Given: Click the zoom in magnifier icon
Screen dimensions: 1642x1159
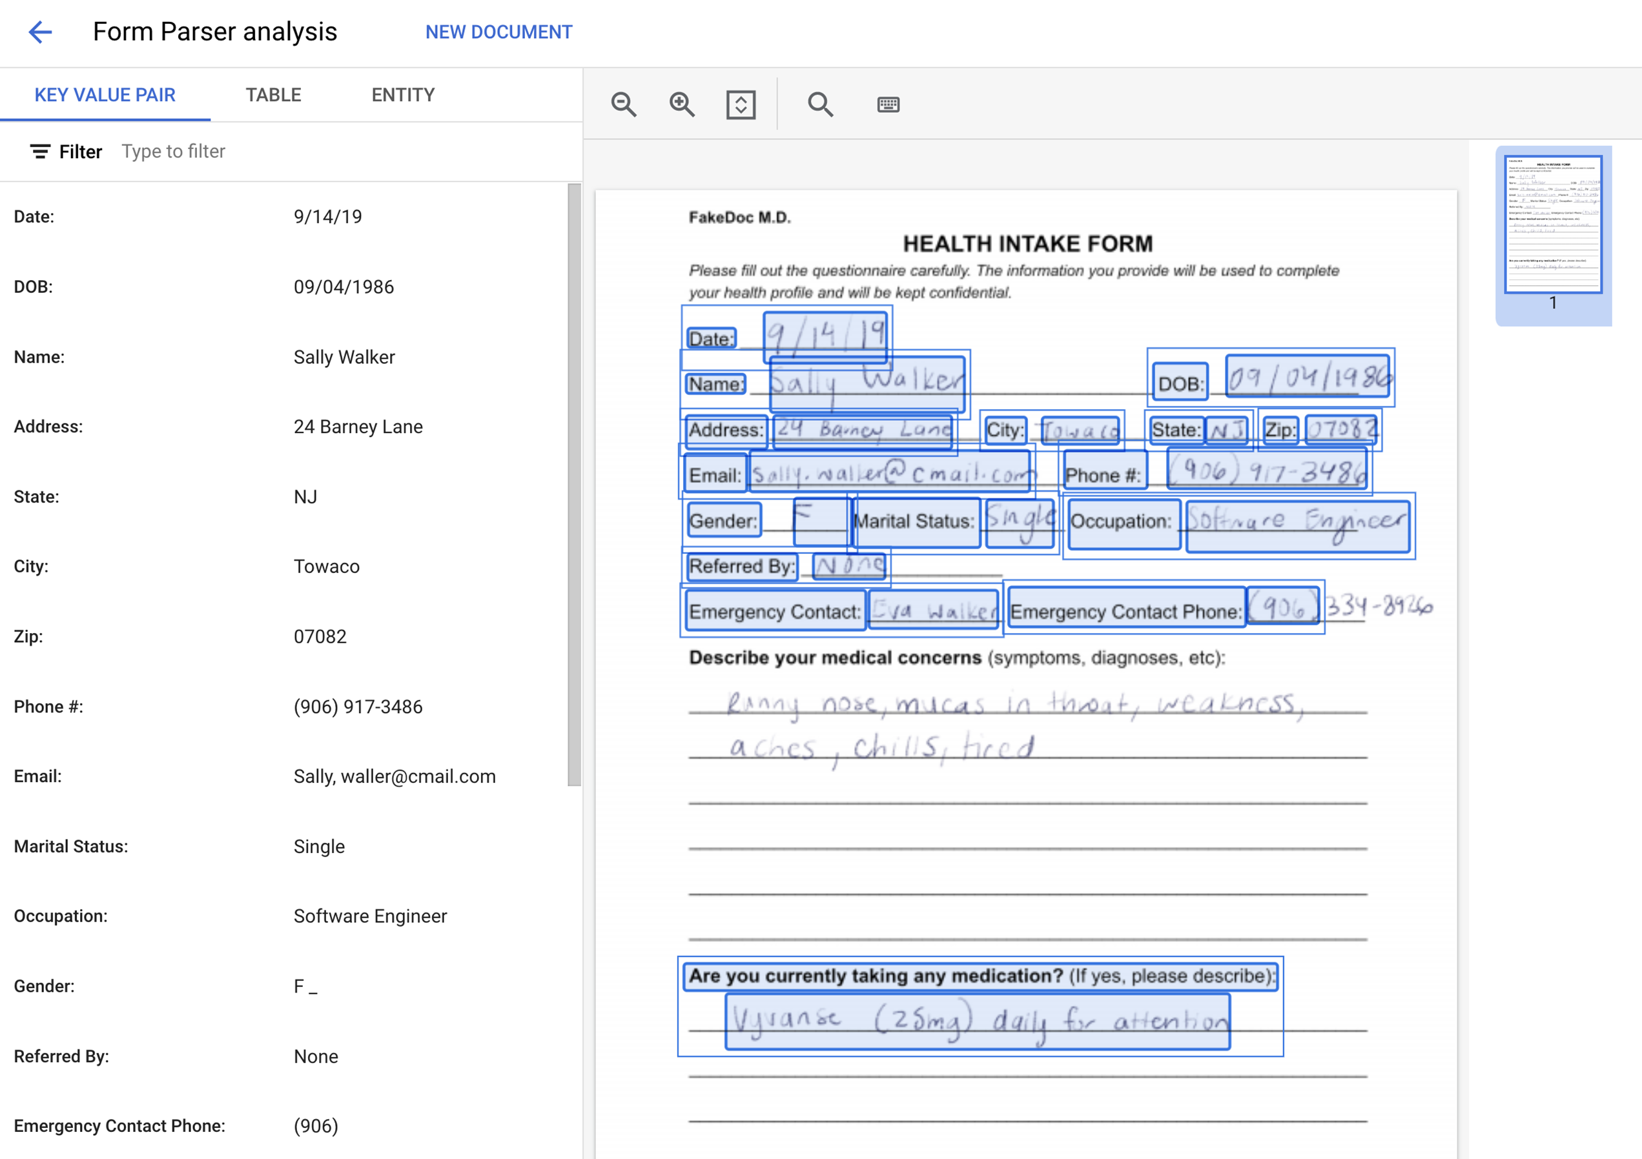Looking at the screenshot, I should [x=682, y=105].
